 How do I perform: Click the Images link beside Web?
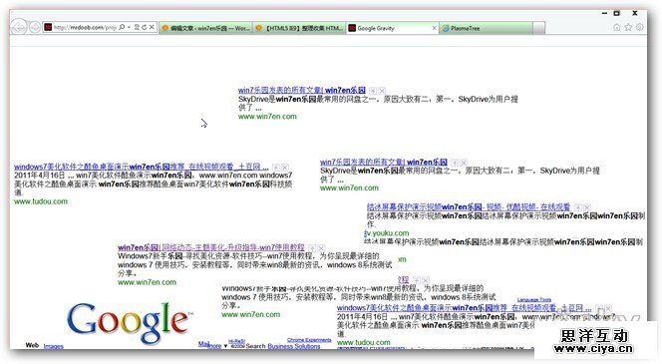tap(54, 346)
